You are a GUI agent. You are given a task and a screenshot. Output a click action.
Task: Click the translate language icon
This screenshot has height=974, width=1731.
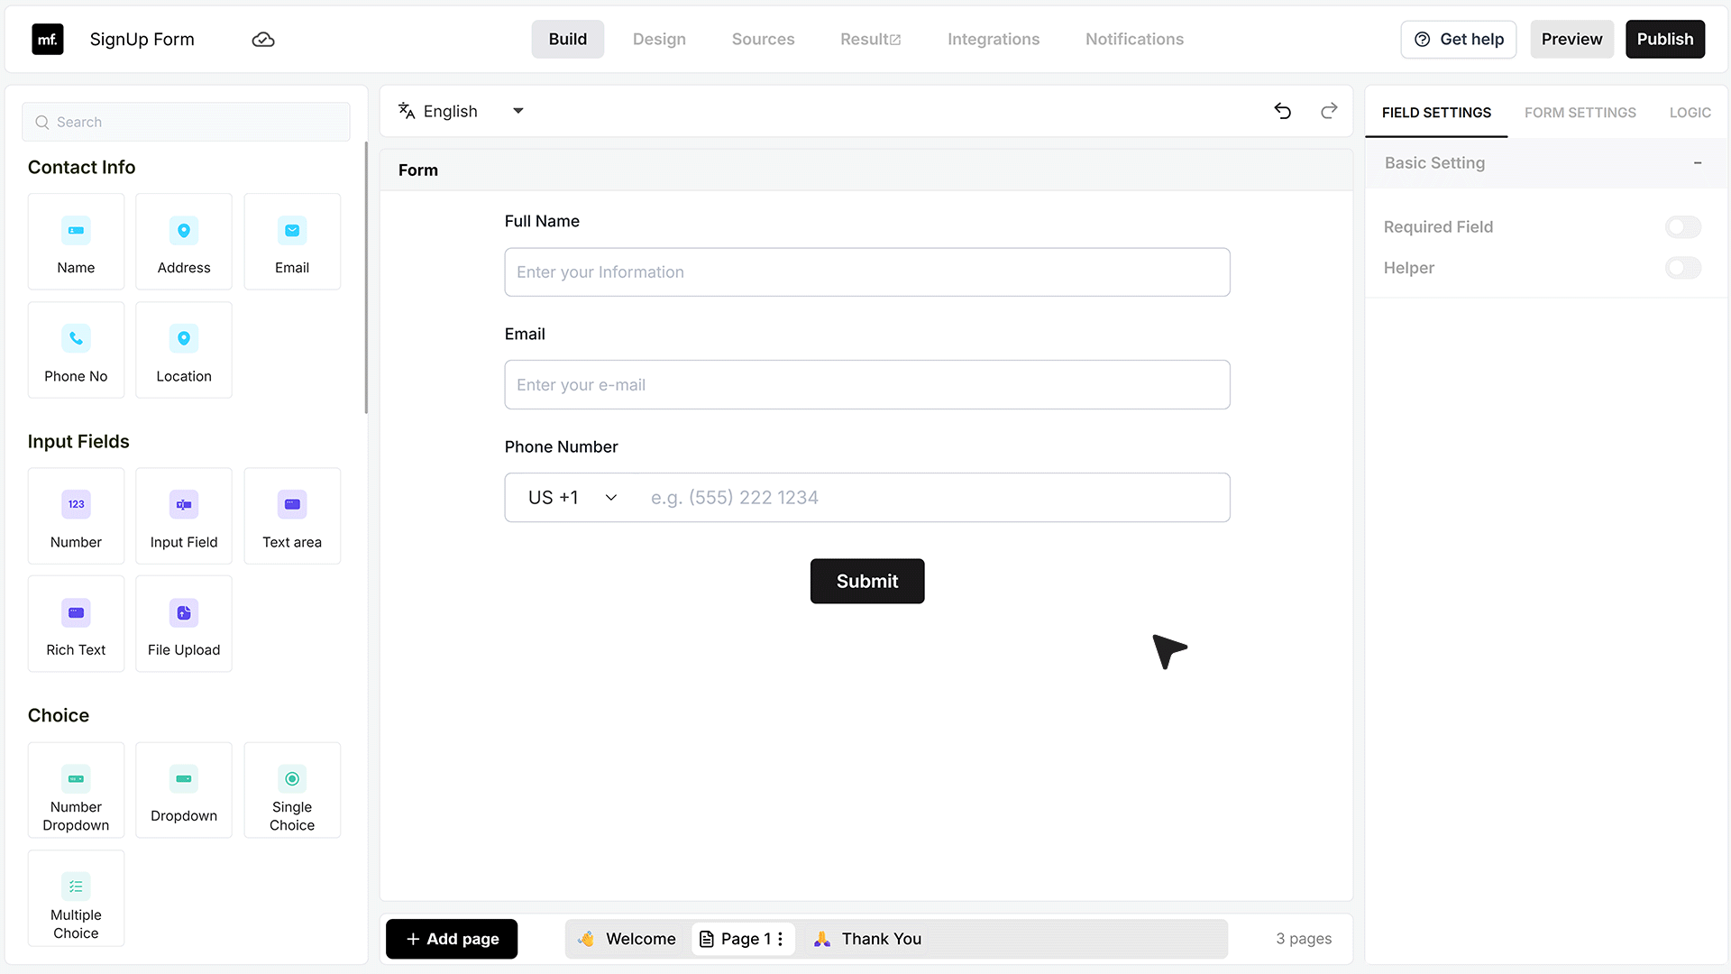[x=407, y=111]
